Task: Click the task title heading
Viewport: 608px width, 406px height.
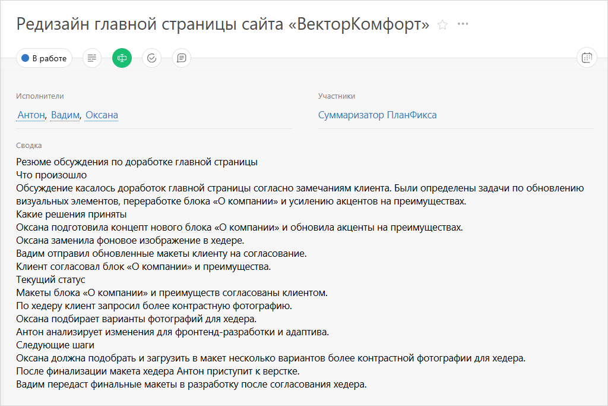Action: (221, 24)
